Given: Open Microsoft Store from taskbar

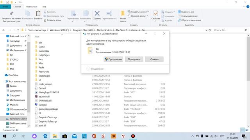Looking at the screenshot, I should (x=64, y=136).
